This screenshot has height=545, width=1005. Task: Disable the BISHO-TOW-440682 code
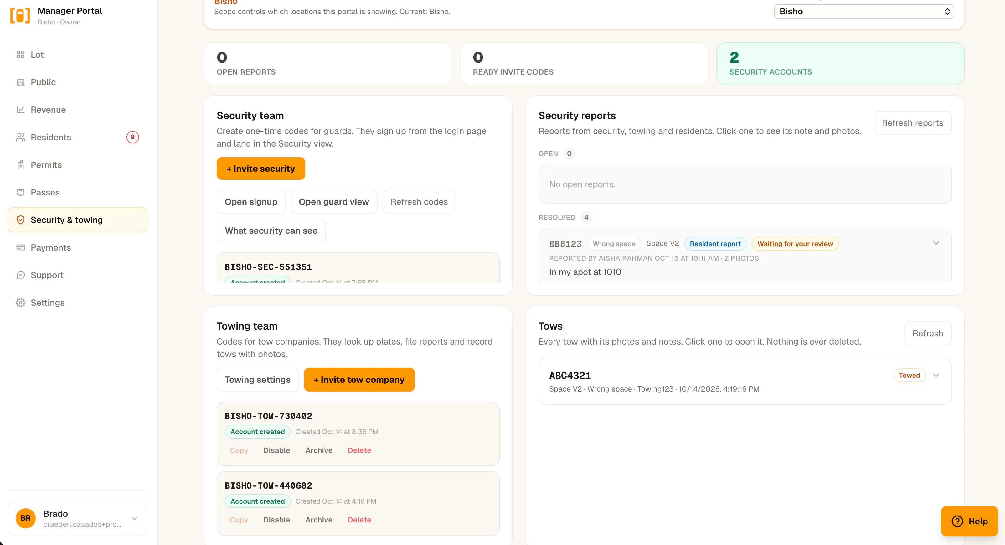coord(276,520)
